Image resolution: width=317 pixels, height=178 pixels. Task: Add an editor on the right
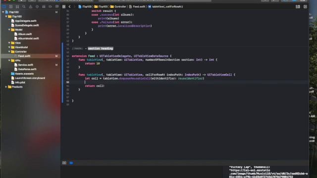(305, 6)
